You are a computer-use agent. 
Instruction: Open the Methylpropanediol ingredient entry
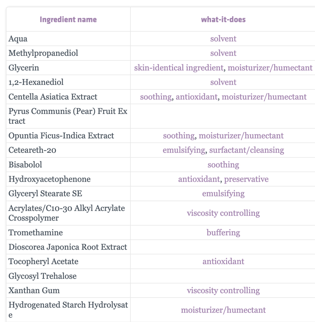click(43, 53)
